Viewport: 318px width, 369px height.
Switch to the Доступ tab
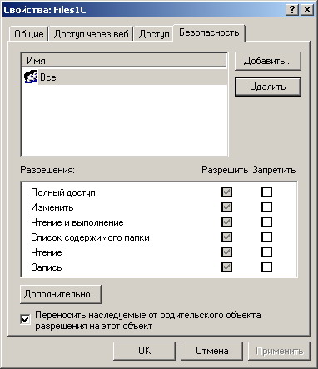click(154, 34)
